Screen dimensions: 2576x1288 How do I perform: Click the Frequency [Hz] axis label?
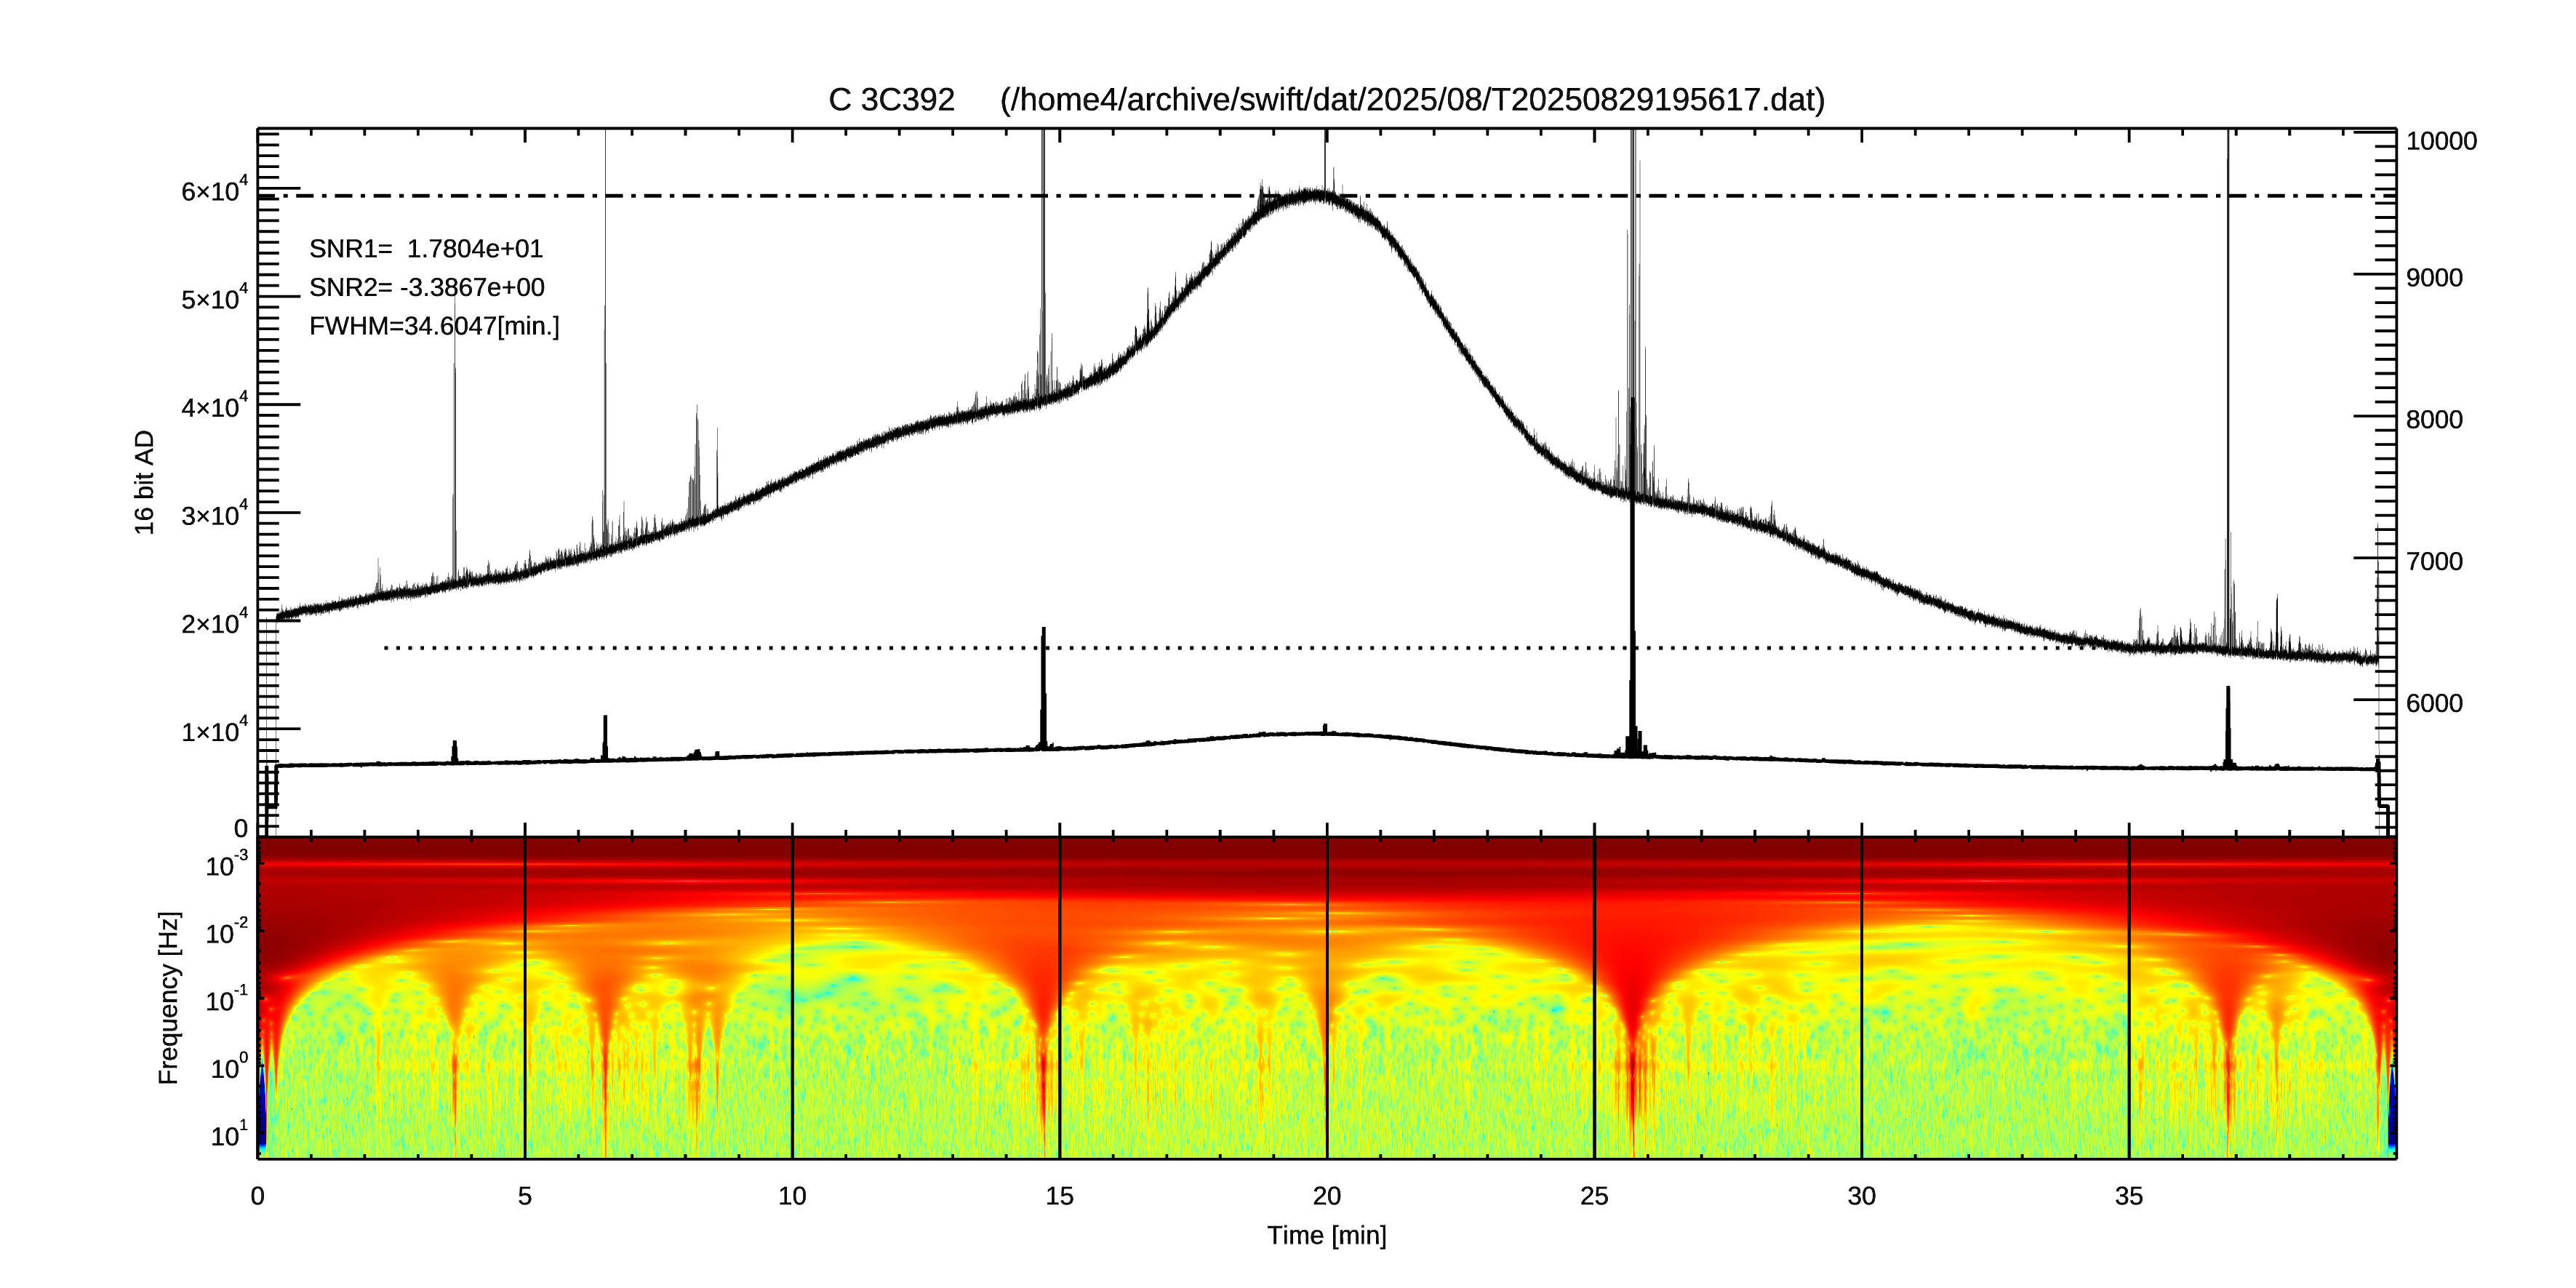pos(169,997)
